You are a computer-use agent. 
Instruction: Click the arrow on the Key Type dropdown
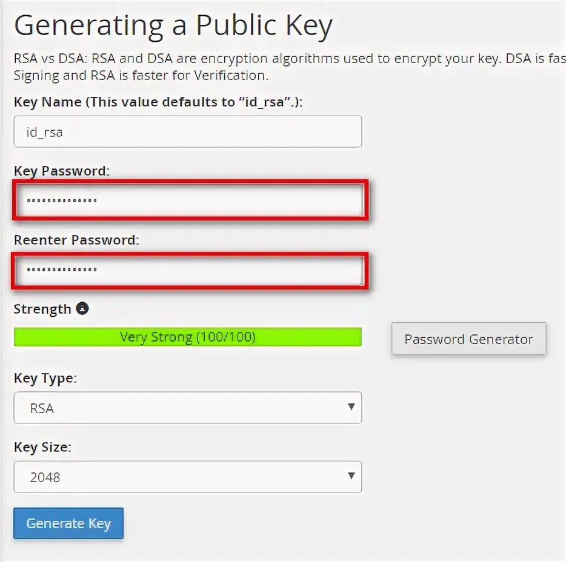click(x=351, y=406)
